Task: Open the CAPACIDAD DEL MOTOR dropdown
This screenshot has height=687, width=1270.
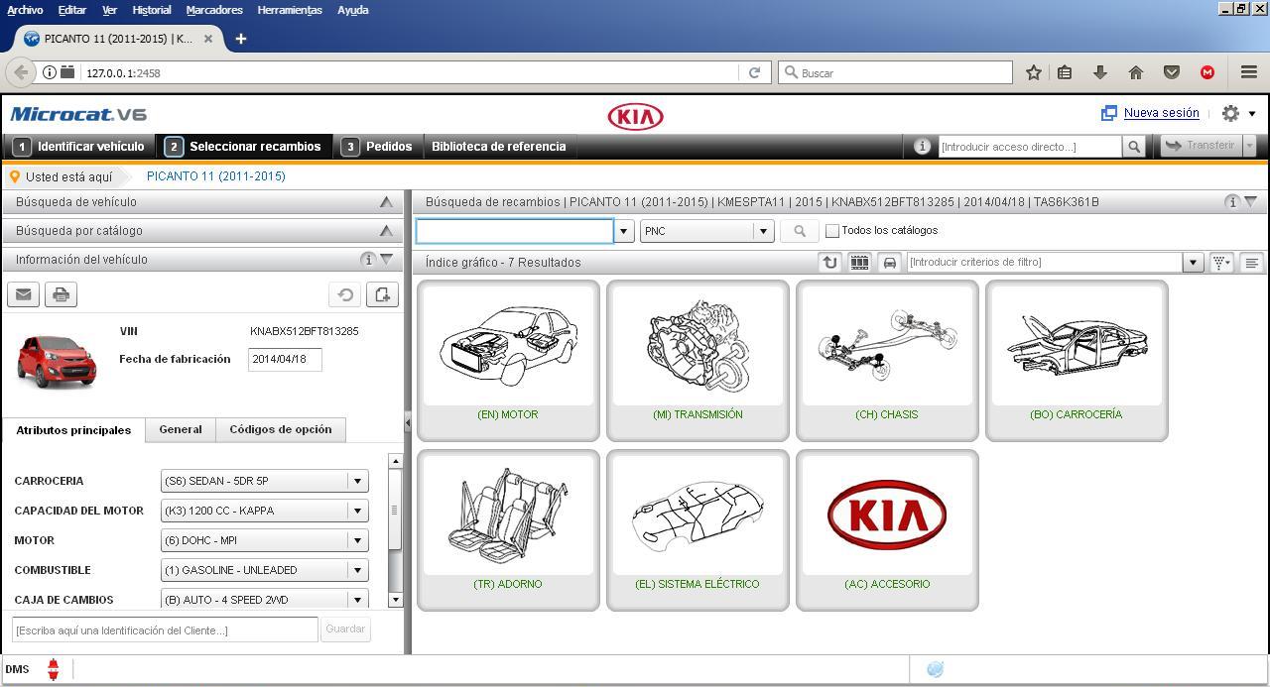Action: point(265,511)
